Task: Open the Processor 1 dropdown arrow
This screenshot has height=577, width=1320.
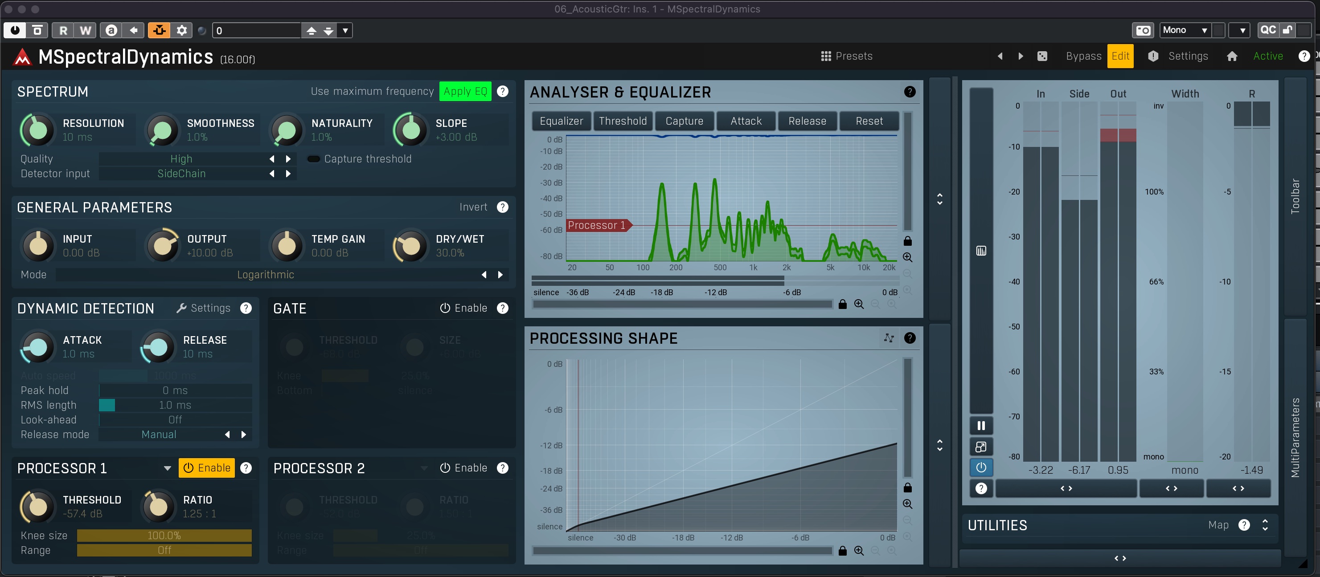Action: tap(167, 468)
